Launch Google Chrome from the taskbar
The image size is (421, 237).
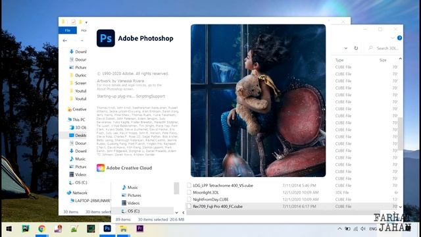point(41,228)
